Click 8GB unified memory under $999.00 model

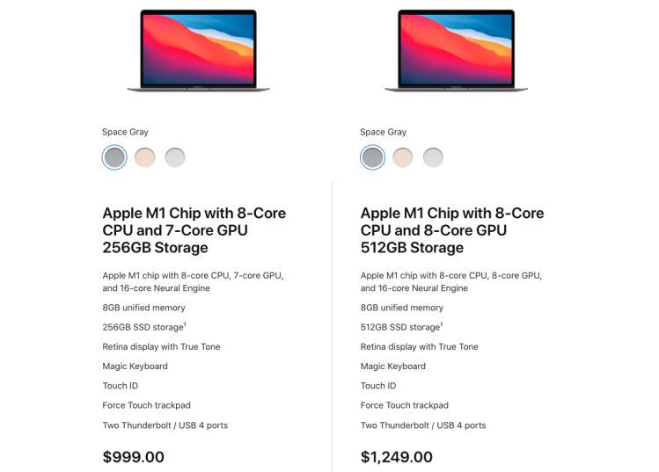pos(143,308)
